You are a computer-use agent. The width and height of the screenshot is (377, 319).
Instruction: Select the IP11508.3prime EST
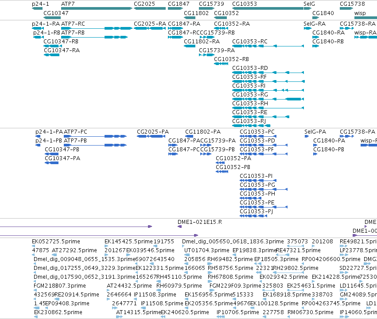point(136,299)
